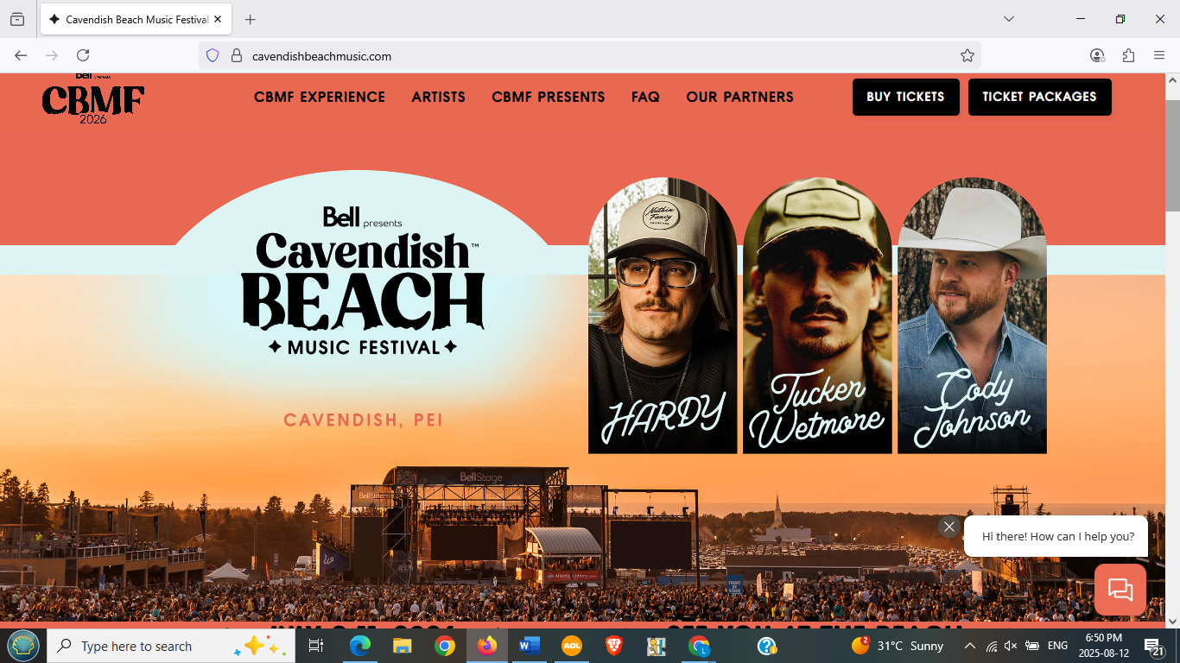
Task: Click the Ticket Packages button
Action: click(x=1039, y=97)
